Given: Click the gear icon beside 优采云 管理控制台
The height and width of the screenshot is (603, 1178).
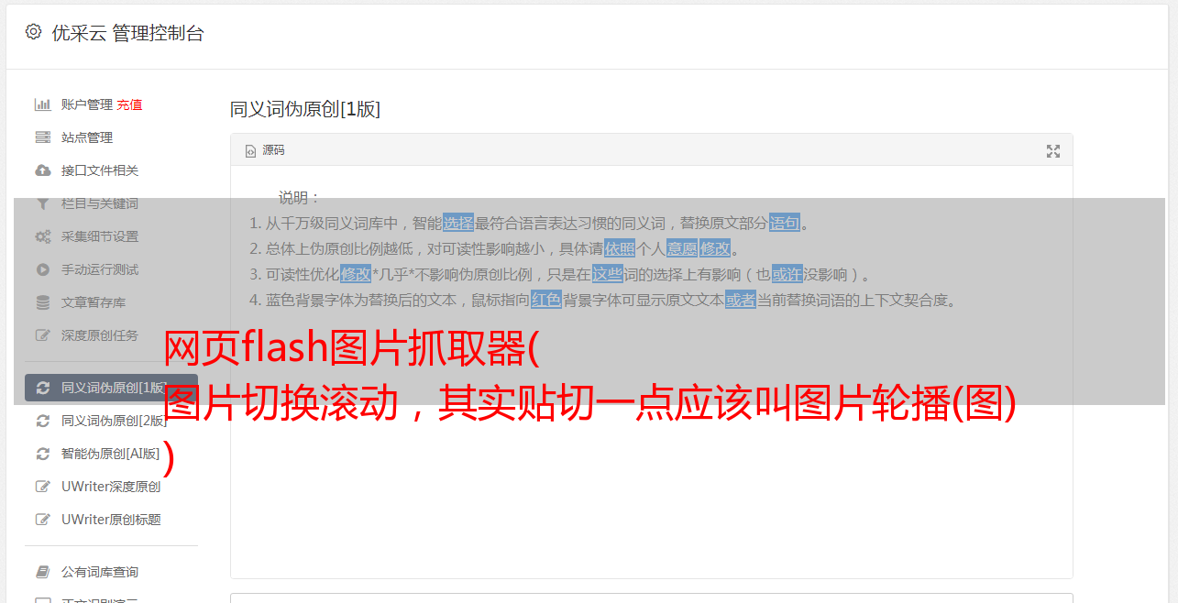Looking at the screenshot, I should tap(34, 32).
